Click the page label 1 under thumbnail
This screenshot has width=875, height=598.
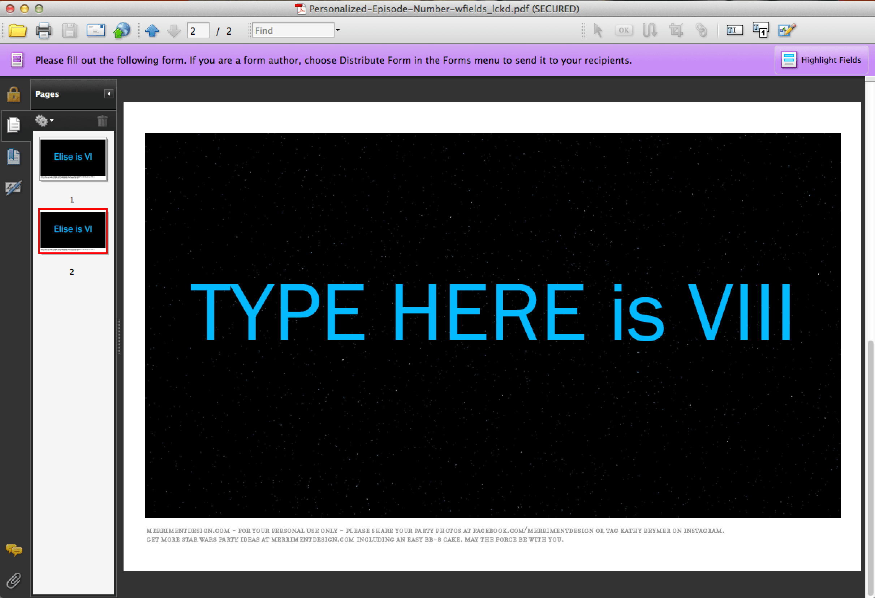point(72,199)
